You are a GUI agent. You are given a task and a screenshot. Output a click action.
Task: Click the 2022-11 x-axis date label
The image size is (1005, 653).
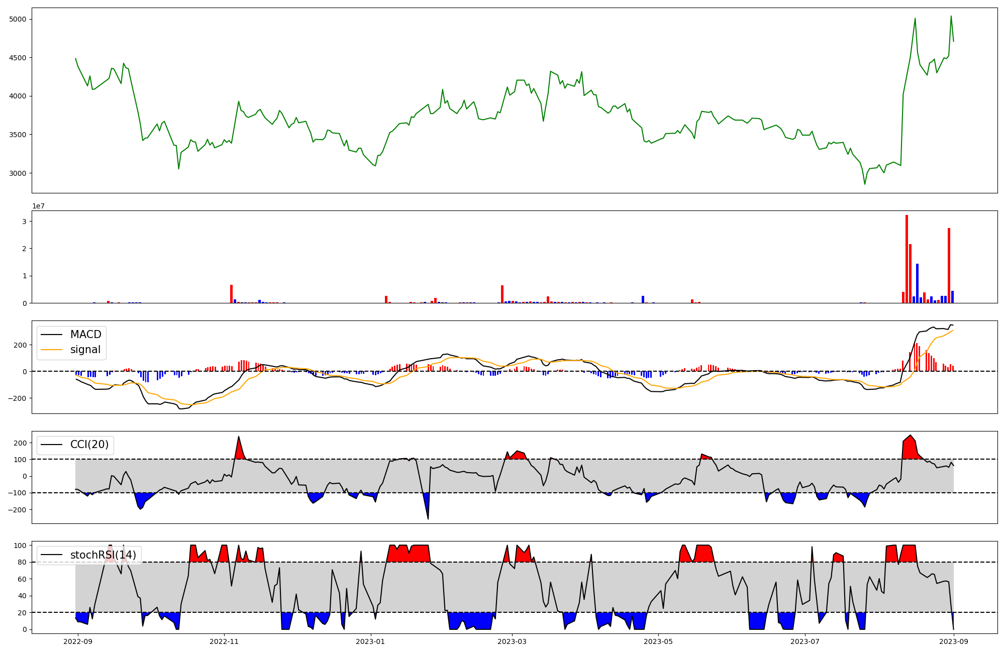click(224, 641)
